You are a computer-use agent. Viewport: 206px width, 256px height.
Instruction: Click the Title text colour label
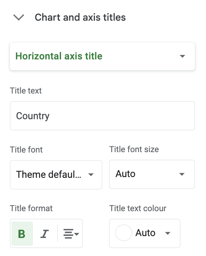pos(138,208)
